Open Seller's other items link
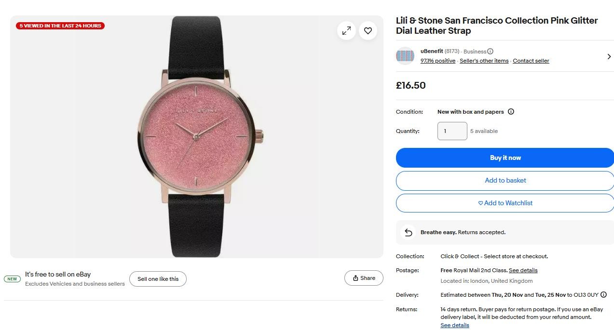 [484, 61]
